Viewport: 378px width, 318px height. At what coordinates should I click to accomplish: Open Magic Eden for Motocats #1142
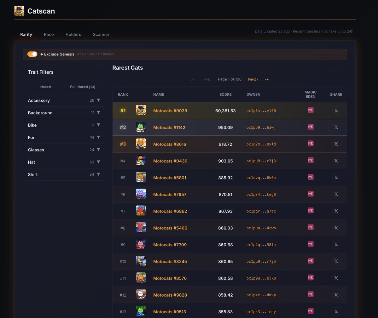[311, 127]
